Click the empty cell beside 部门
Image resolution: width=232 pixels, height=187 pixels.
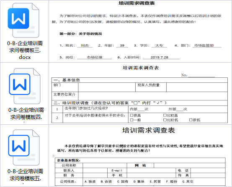point(107,87)
